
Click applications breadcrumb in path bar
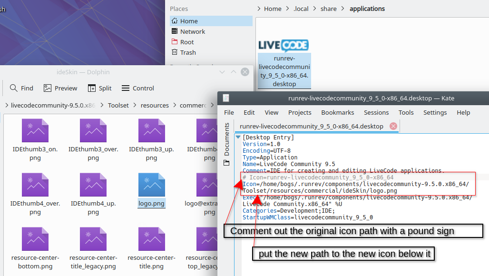pos(367,9)
